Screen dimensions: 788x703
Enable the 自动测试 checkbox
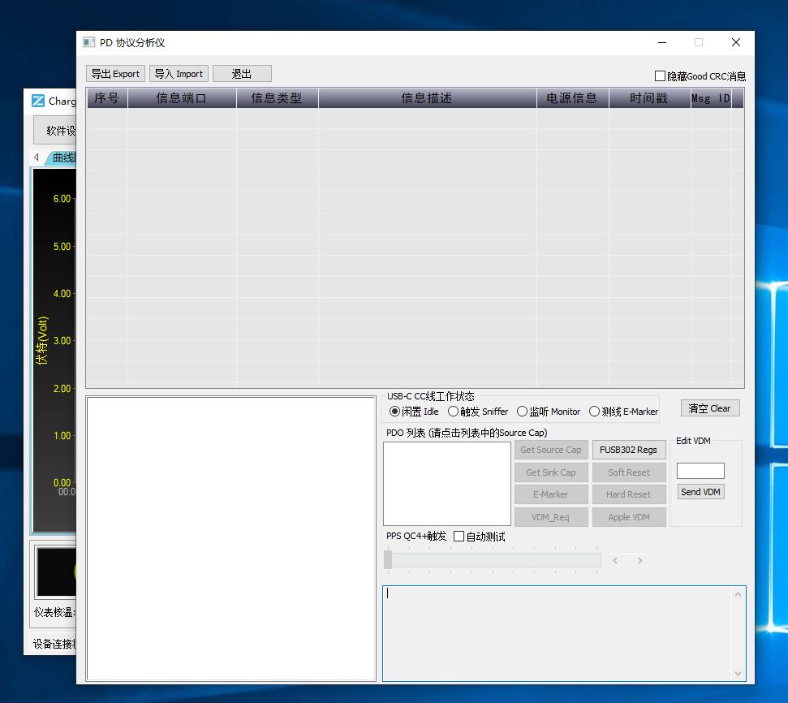(x=459, y=537)
